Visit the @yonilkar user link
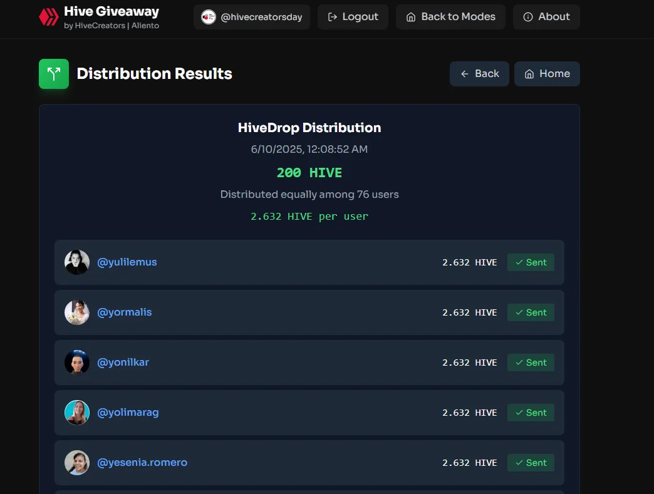Image resolution: width=654 pixels, height=494 pixels. click(123, 363)
